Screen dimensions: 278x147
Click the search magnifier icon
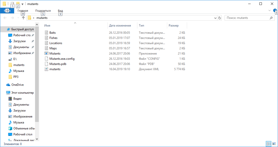pos(271,18)
